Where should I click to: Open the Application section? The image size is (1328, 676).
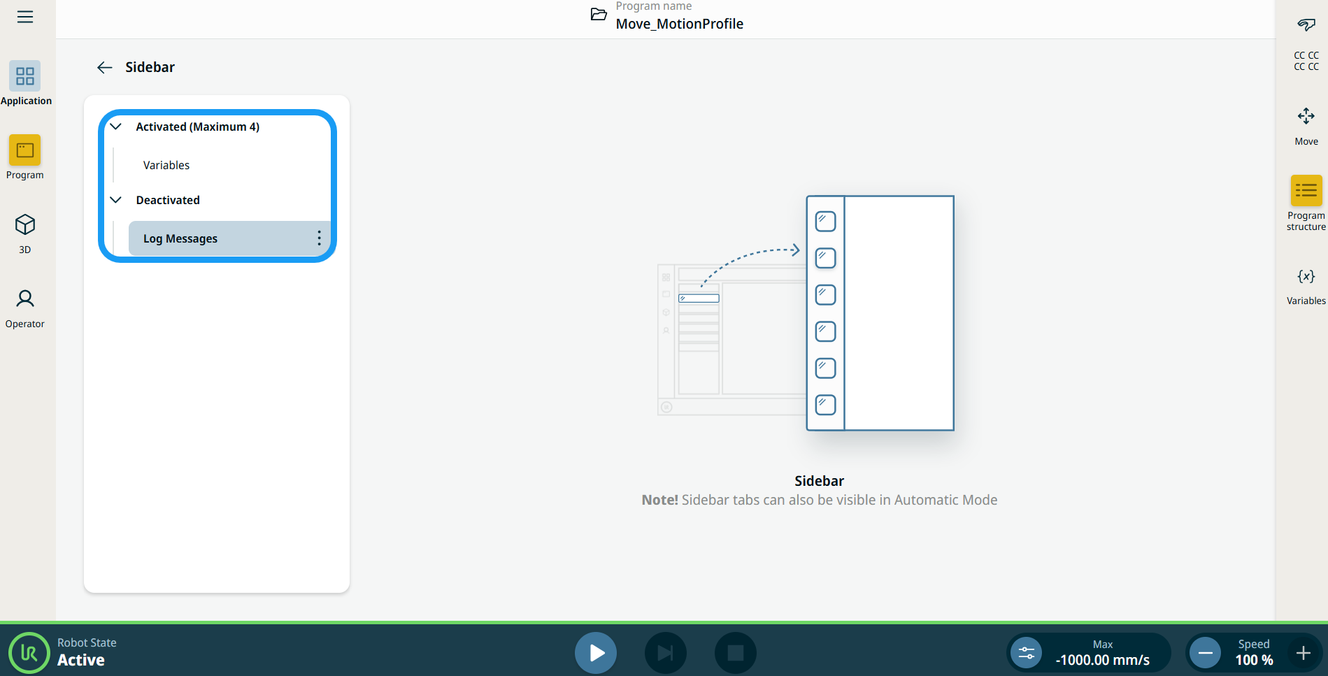25,83
